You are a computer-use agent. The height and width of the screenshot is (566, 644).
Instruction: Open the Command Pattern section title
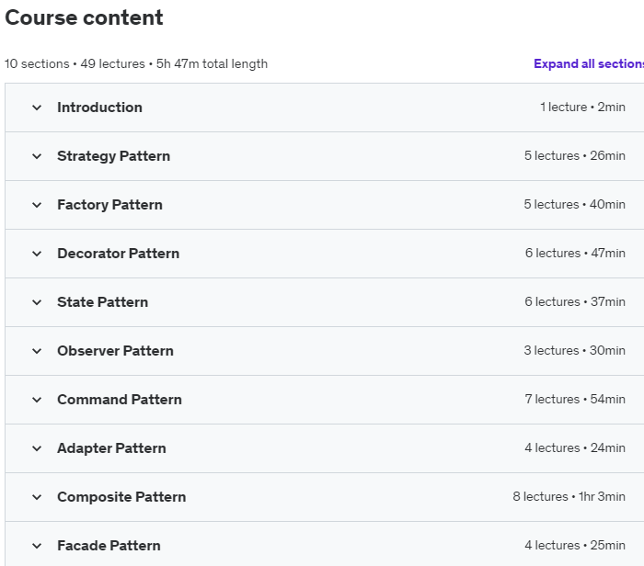point(120,400)
